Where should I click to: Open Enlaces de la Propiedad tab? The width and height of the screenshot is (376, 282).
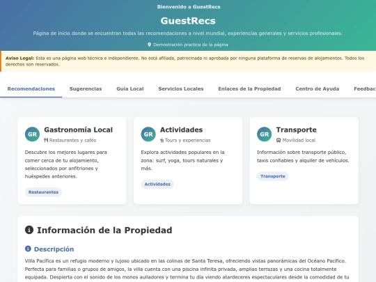pyautogui.click(x=249, y=88)
